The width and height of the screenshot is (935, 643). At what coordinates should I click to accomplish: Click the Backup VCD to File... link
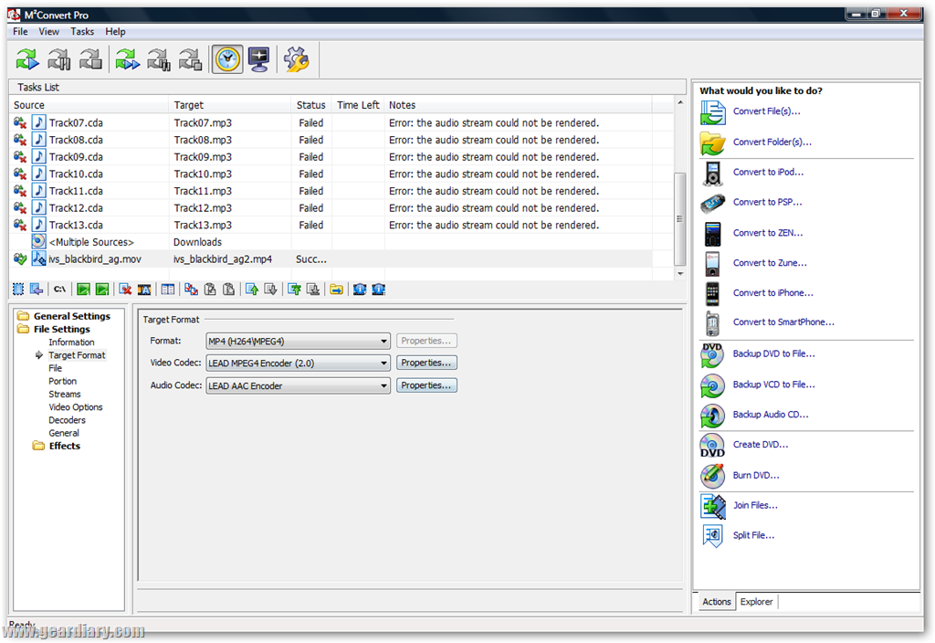coord(773,385)
